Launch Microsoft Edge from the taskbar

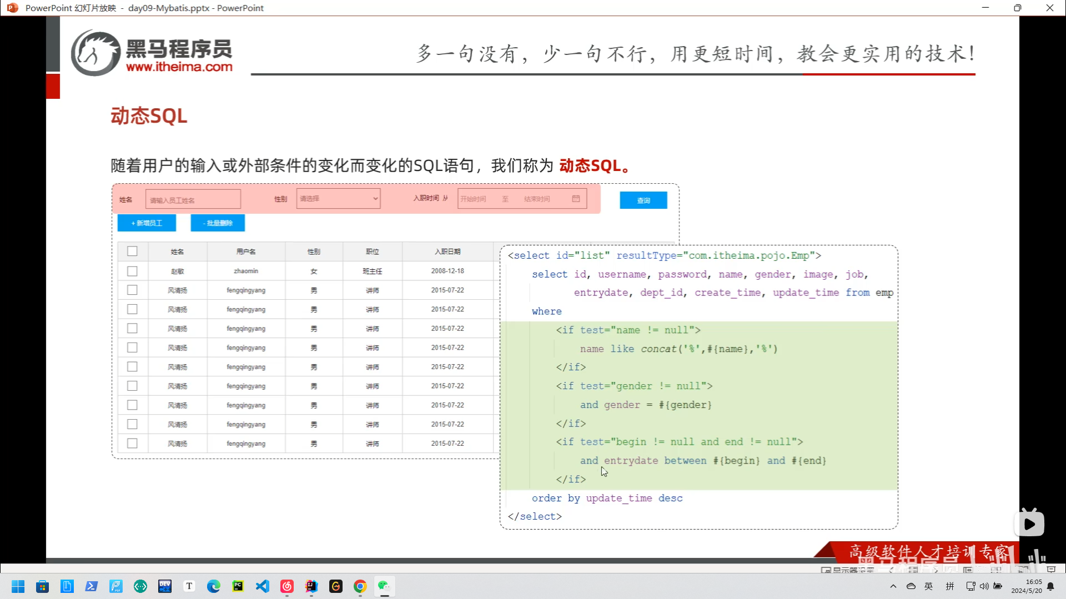214,586
